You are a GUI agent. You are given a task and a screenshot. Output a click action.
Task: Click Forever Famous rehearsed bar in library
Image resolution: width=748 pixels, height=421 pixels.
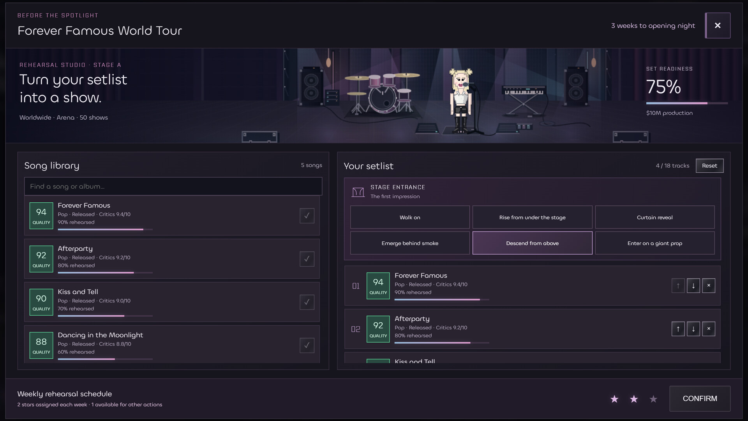click(x=105, y=230)
